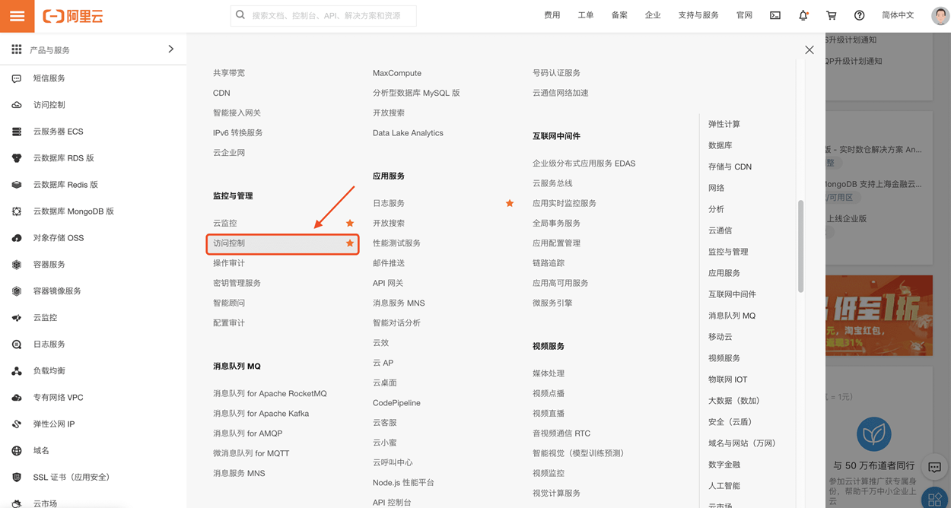
Task: Open the 简体中文 language dropdown
Action: (898, 15)
